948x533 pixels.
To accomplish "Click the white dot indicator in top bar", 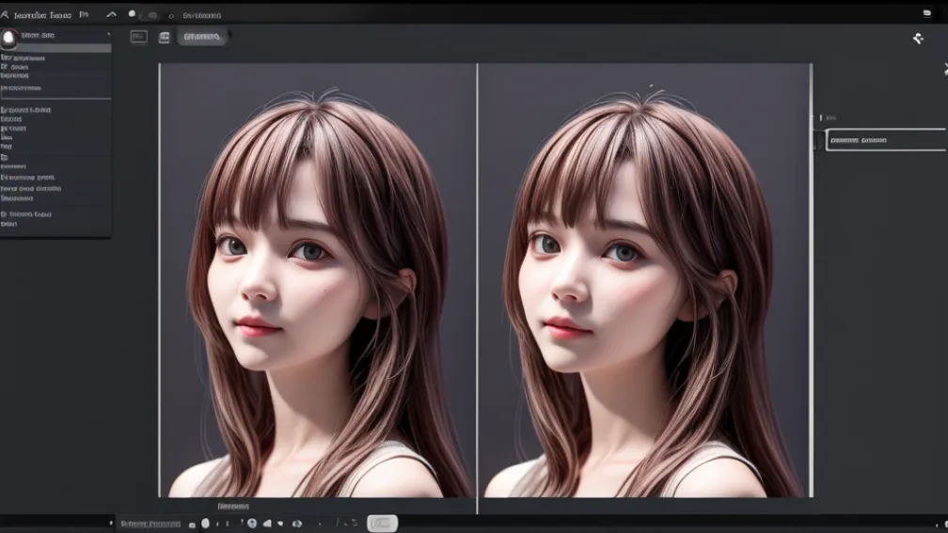I will 132,14.
